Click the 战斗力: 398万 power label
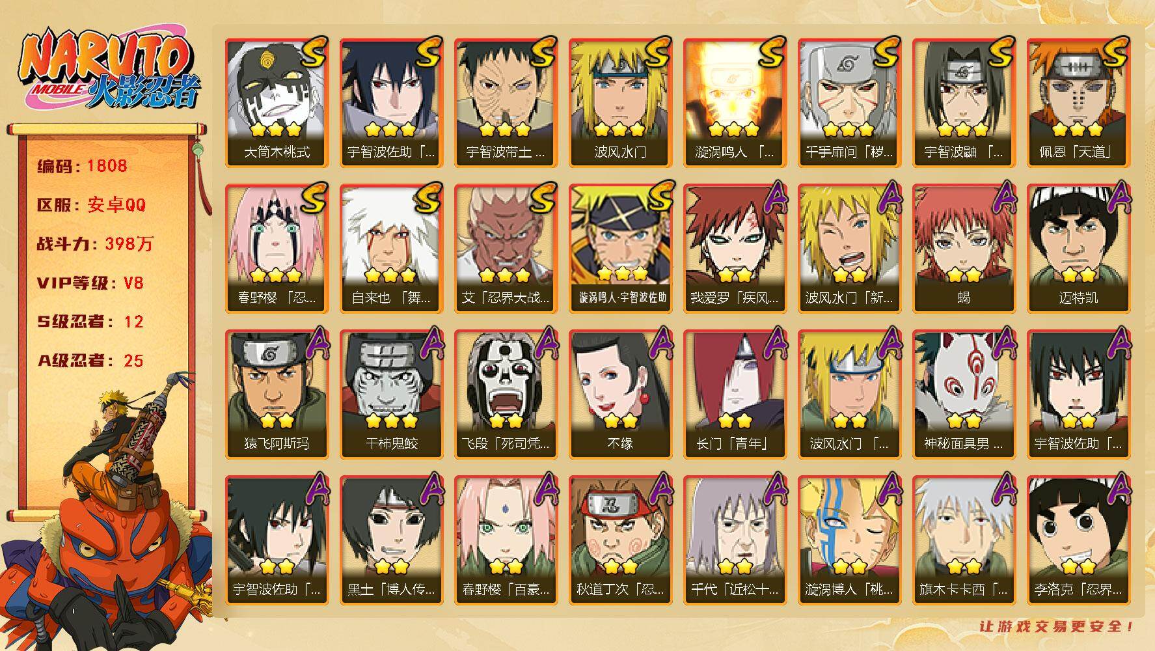The width and height of the screenshot is (1155, 651). (x=95, y=244)
